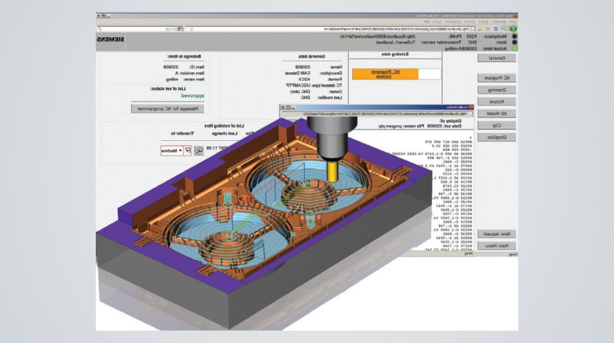Open the ShopDoc section

tap(497, 137)
